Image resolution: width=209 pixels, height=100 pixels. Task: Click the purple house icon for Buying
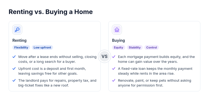point(117,30)
